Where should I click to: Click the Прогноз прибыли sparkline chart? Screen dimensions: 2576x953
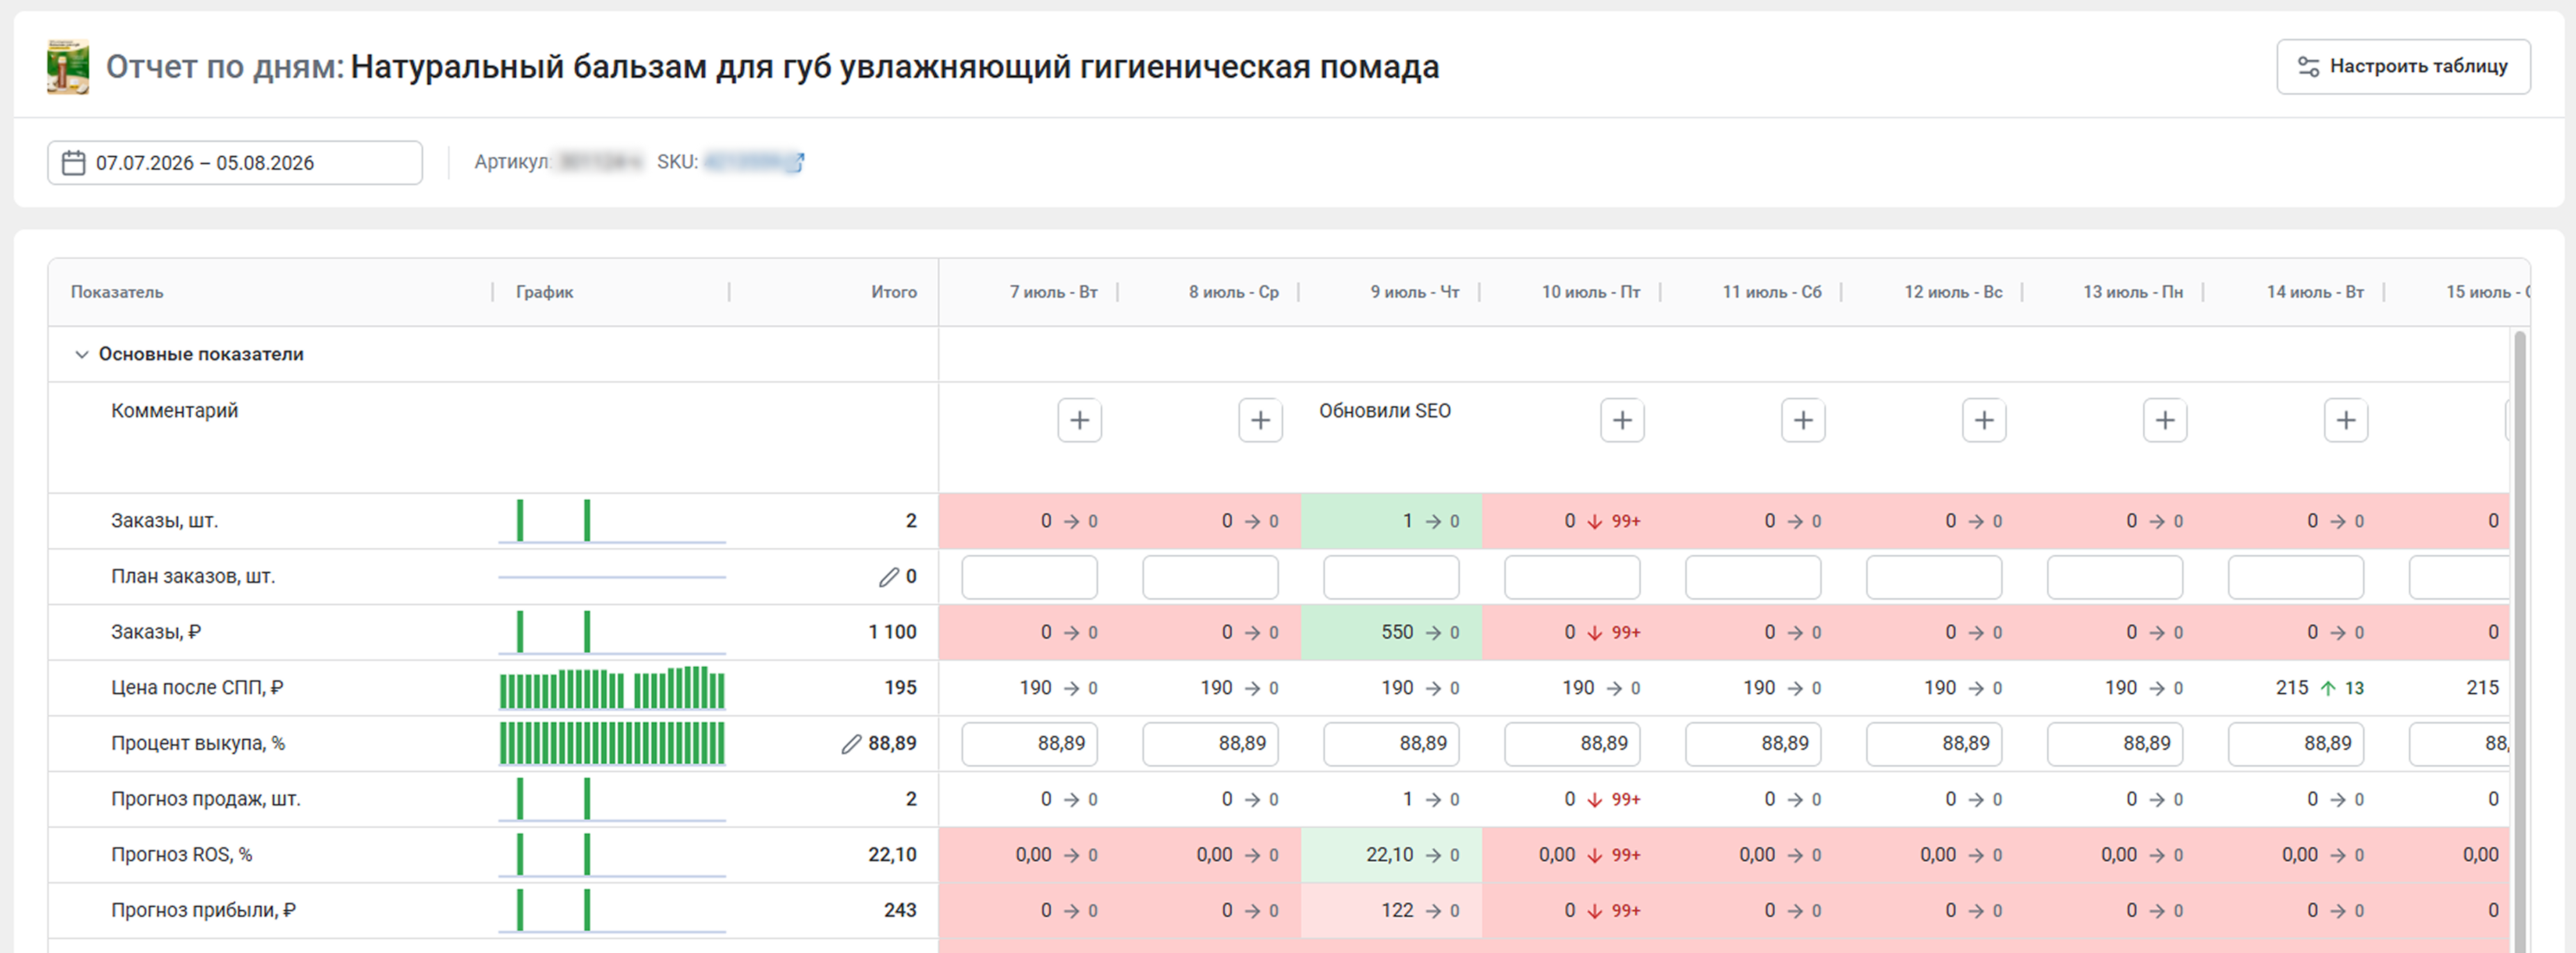coord(612,911)
